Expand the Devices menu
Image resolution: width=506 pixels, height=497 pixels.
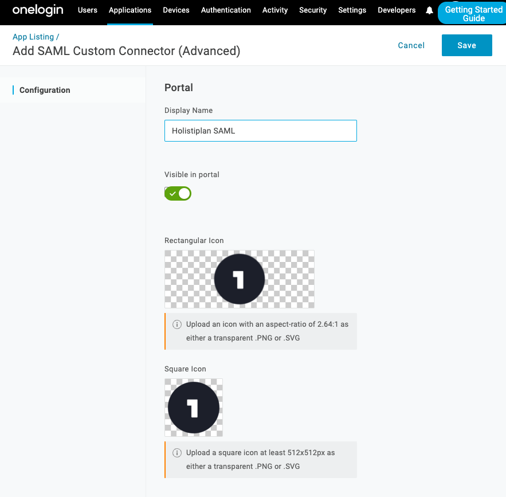pyautogui.click(x=176, y=10)
